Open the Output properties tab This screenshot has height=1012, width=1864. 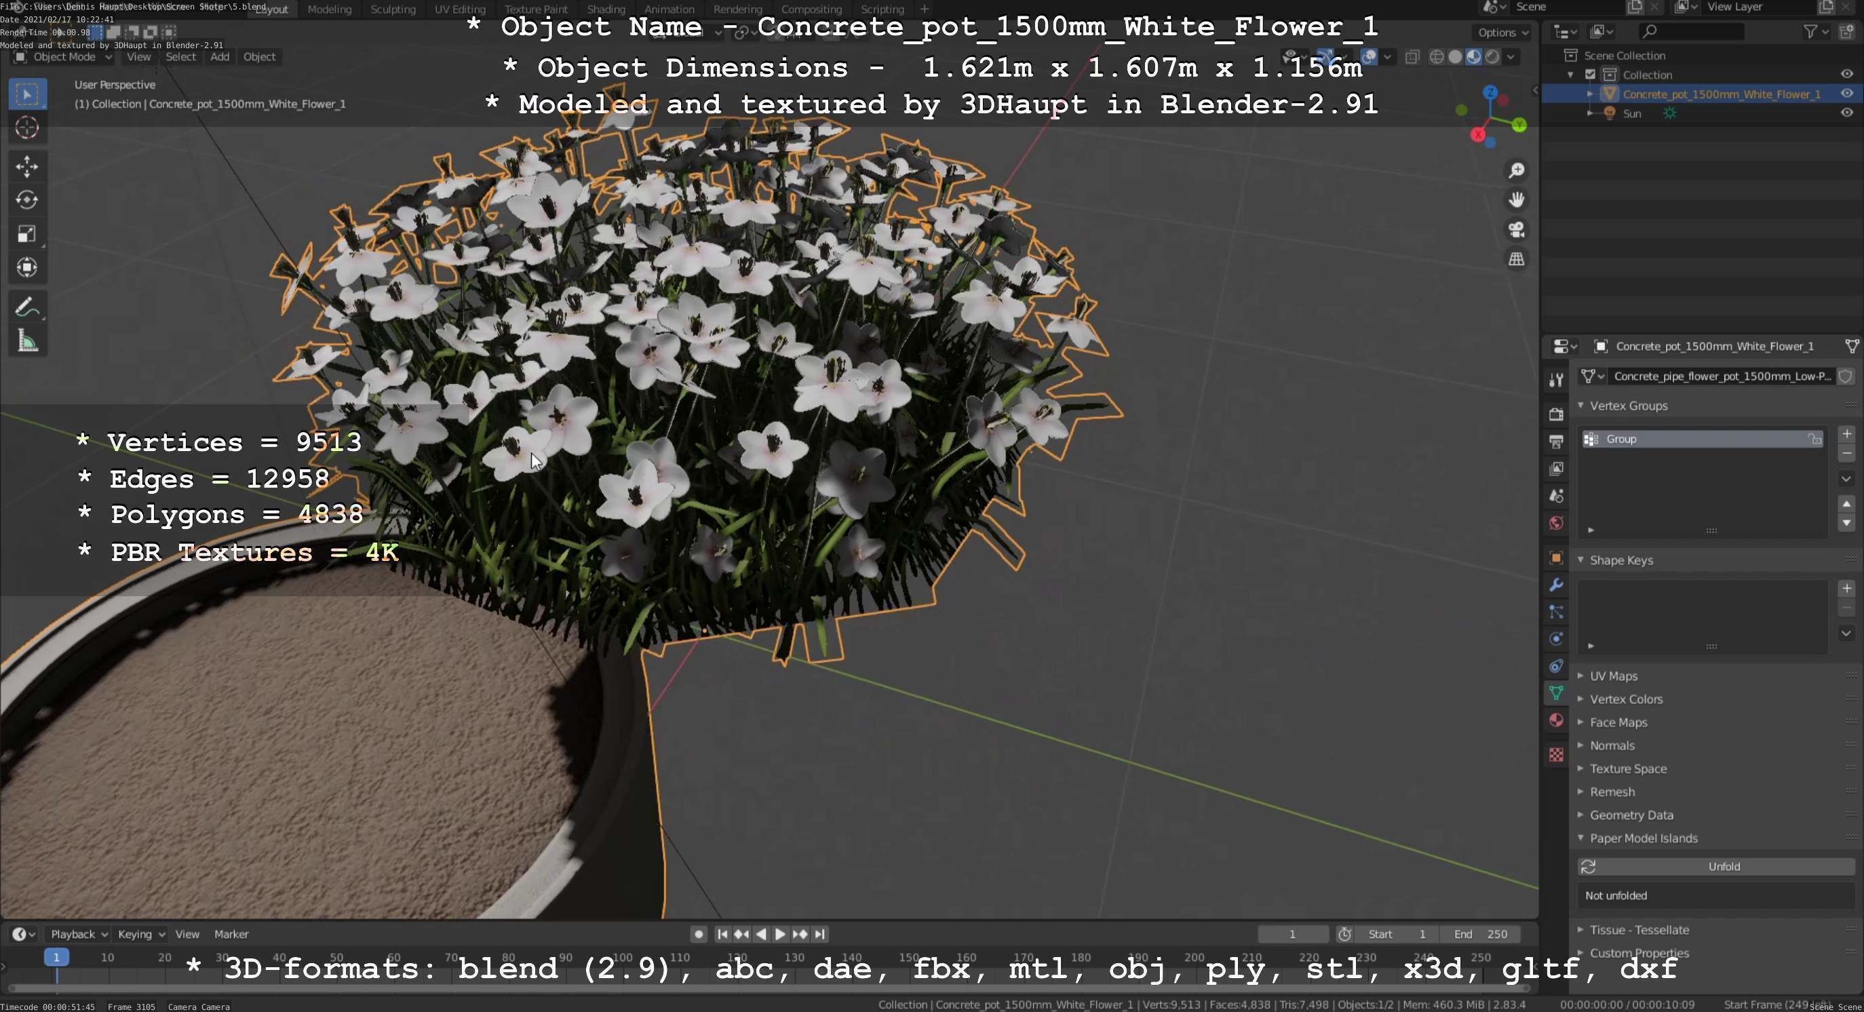(1556, 442)
